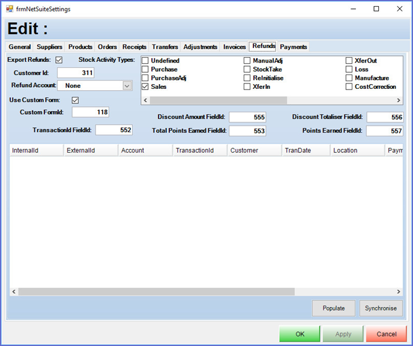Click the Synchronise button
The width and height of the screenshot is (413, 346).
[381, 308]
